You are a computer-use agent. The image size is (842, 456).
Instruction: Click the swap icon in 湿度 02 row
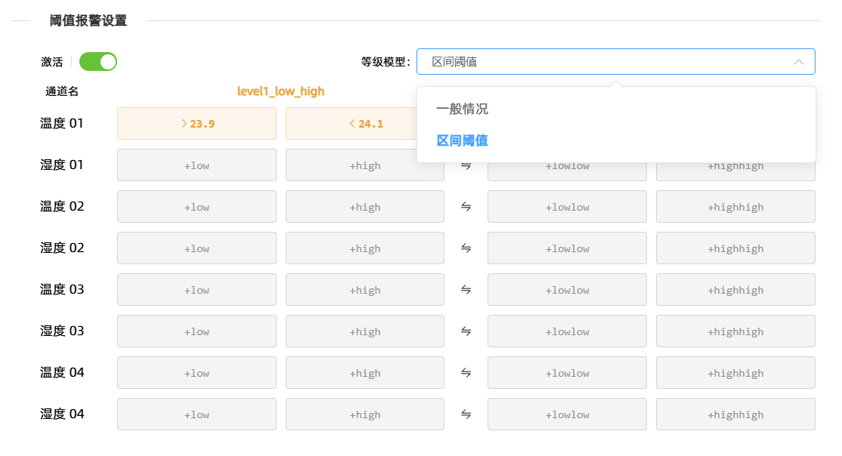[x=466, y=248]
